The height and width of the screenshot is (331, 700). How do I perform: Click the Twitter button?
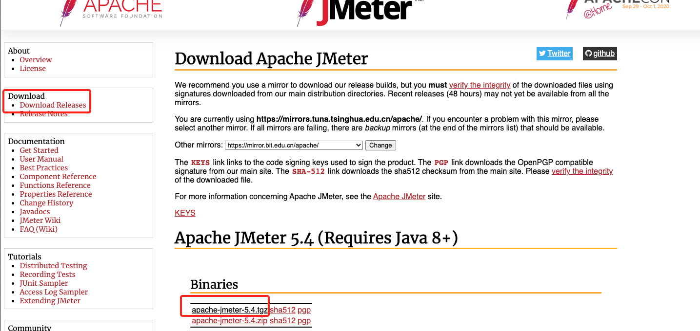(x=554, y=54)
